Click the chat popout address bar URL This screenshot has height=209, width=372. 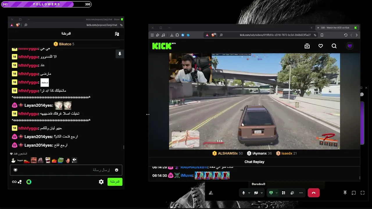pos(102,25)
